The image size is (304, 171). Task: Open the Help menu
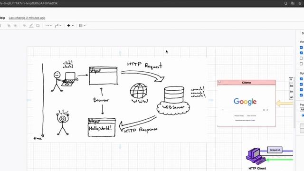coord(2,18)
